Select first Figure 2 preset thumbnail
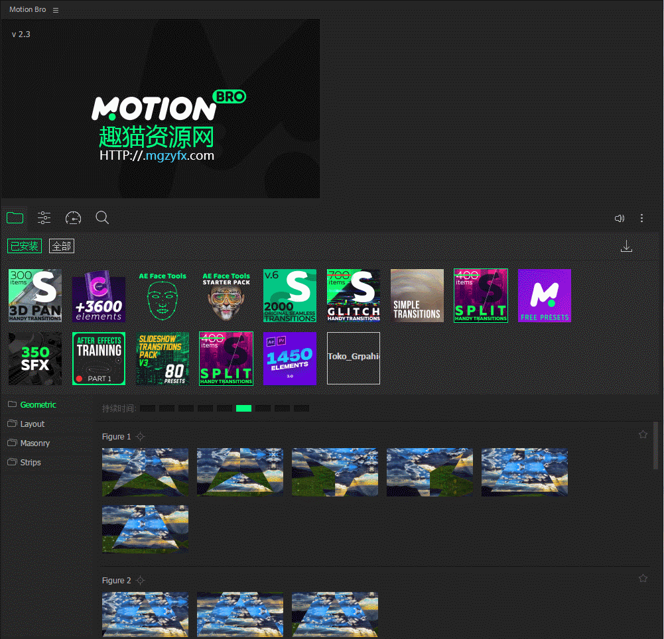664x639 pixels. (145, 614)
